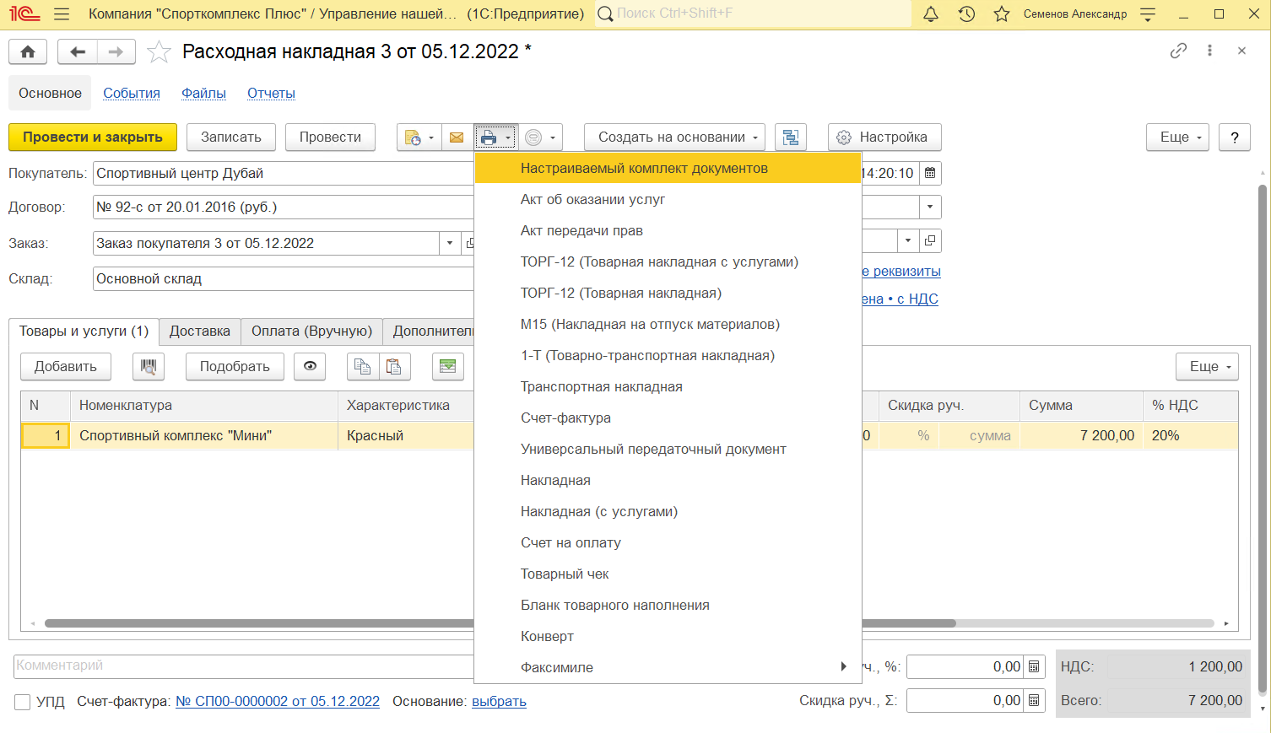Expand dropdown next to document-clock icon
Image resolution: width=1271 pixels, height=733 pixels.
[x=431, y=137]
